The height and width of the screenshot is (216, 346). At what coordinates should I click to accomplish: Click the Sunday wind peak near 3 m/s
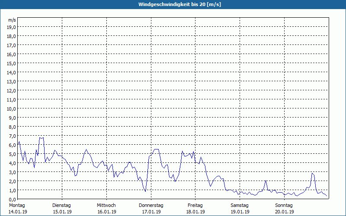[313, 174]
